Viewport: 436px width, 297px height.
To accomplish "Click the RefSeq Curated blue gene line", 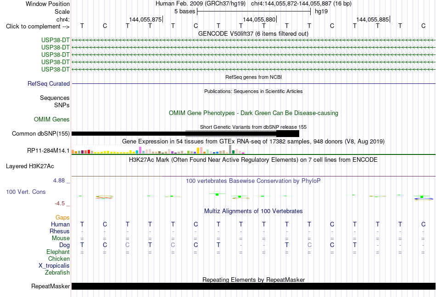I will 253,83.
